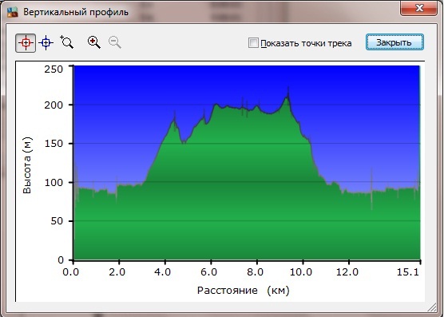
Task: Select the red crosshair pointer tool
Action: [26, 43]
